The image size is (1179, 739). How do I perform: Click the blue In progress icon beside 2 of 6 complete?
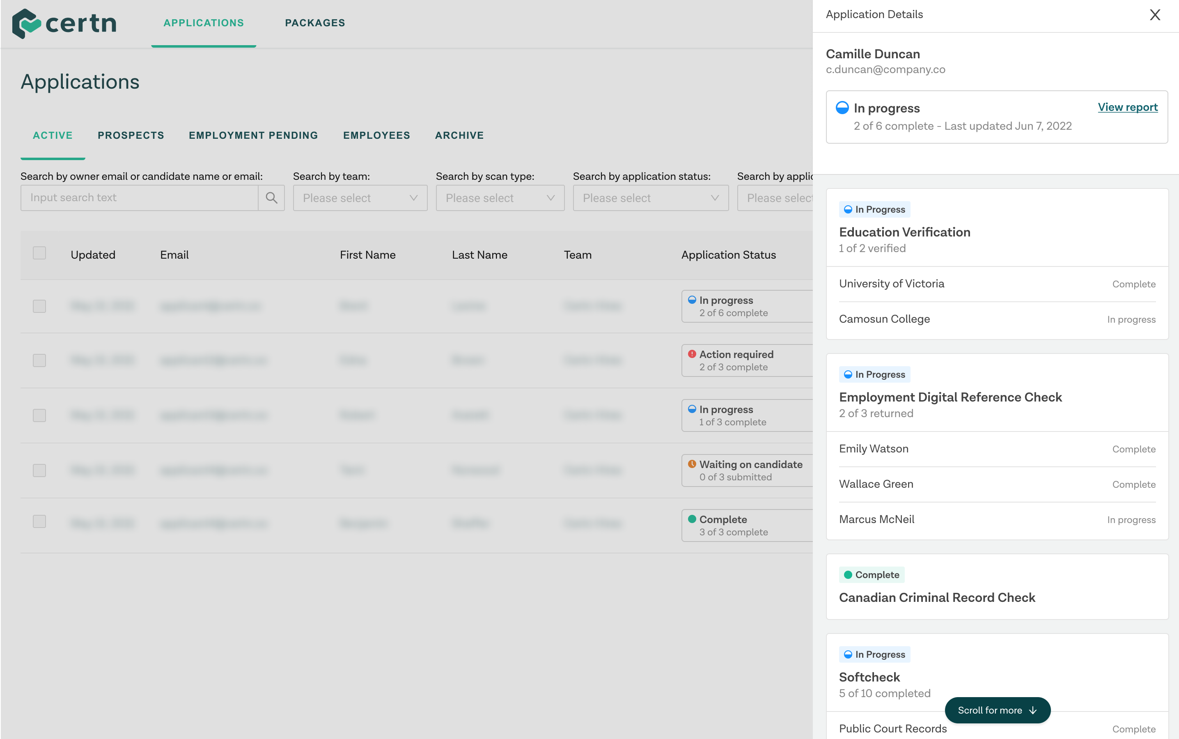(x=842, y=108)
